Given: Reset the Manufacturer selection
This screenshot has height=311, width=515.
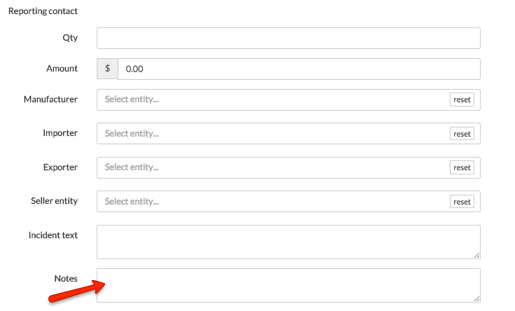Looking at the screenshot, I should (462, 99).
